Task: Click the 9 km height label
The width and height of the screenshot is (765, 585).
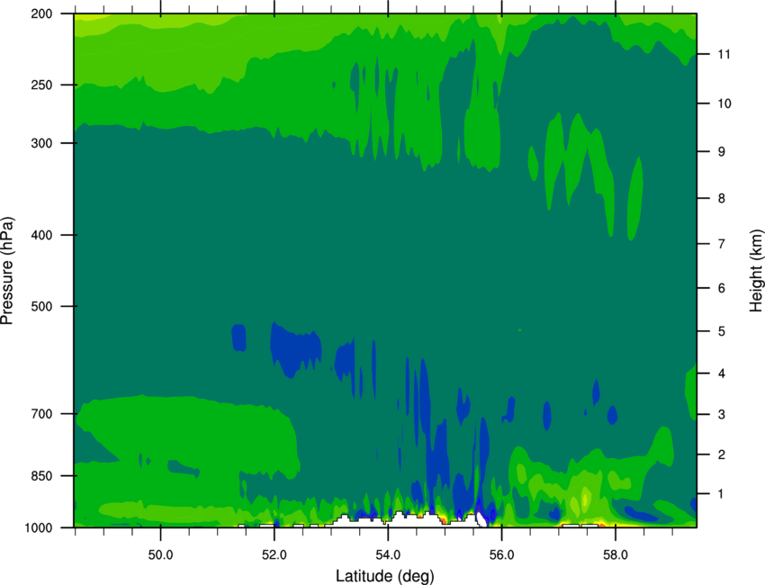Action: tap(722, 152)
